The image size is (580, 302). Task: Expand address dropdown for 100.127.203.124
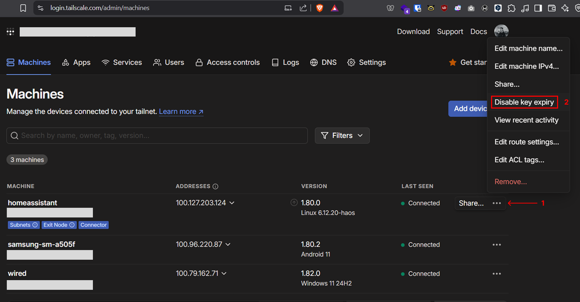tap(232, 203)
